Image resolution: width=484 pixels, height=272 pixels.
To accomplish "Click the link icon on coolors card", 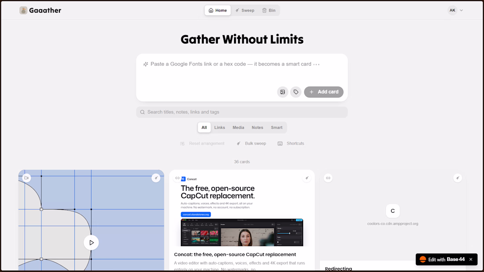I will pyautogui.click(x=328, y=178).
